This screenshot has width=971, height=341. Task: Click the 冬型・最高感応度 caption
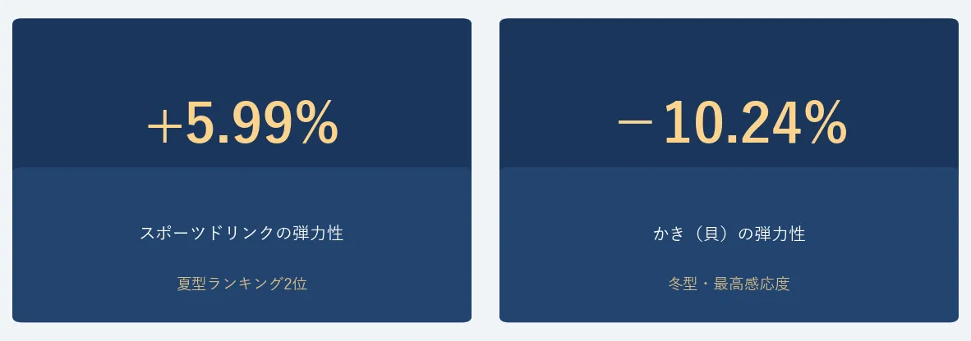tap(729, 284)
